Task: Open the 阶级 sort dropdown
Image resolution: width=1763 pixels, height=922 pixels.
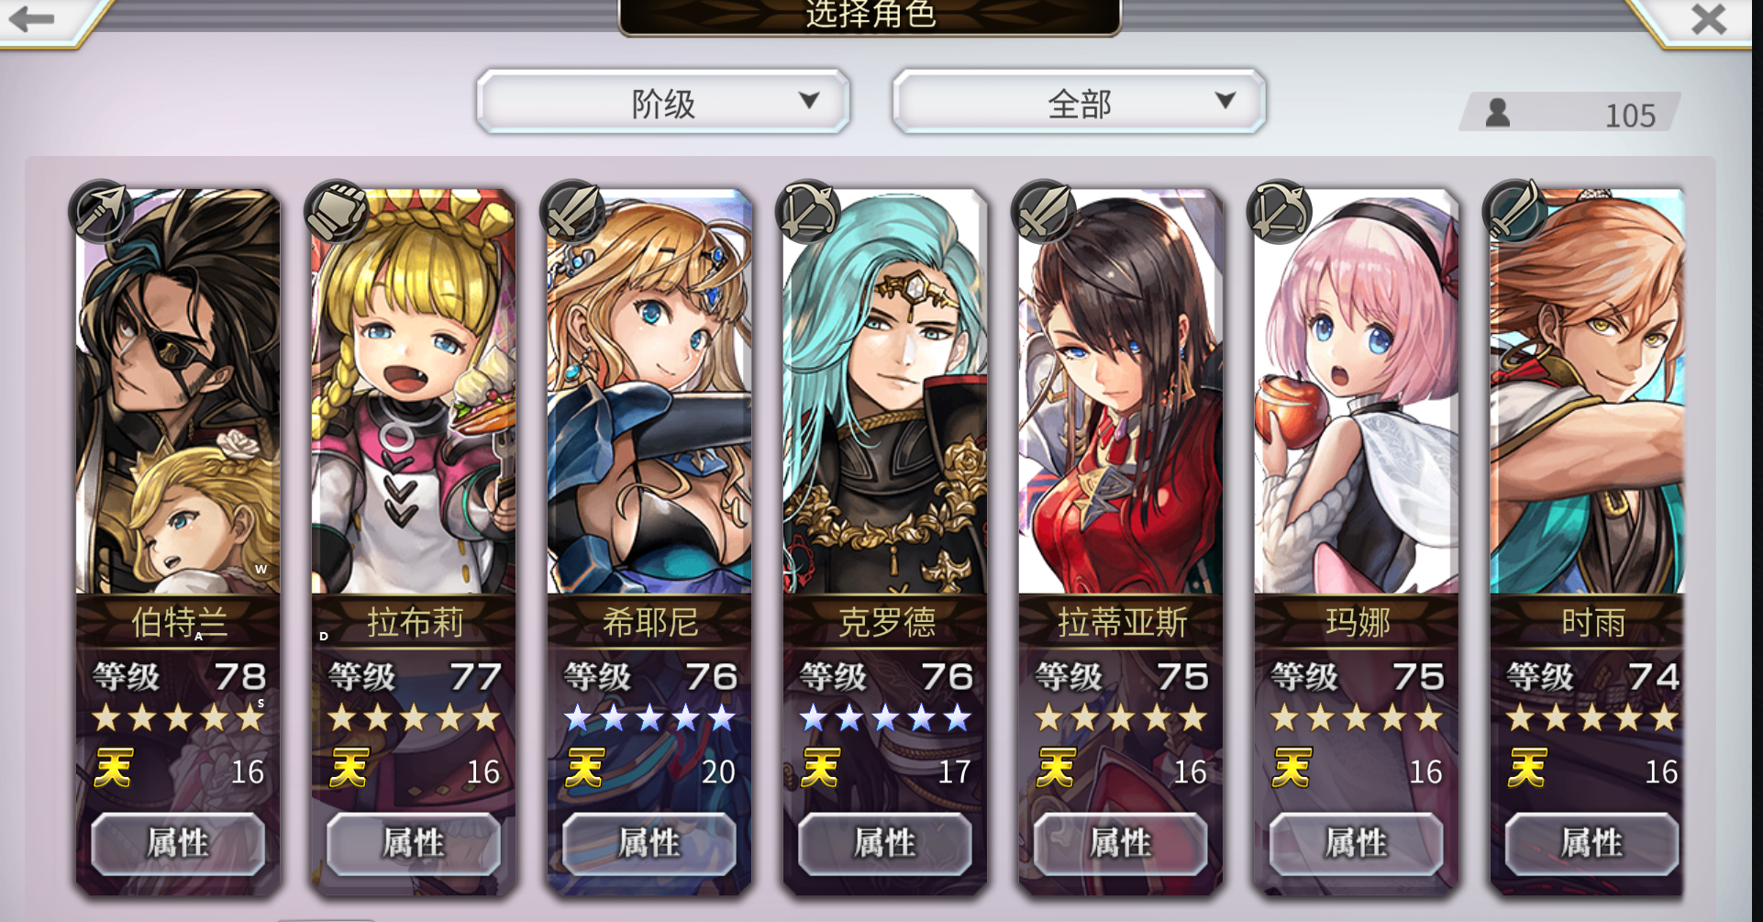Action: [x=663, y=102]
